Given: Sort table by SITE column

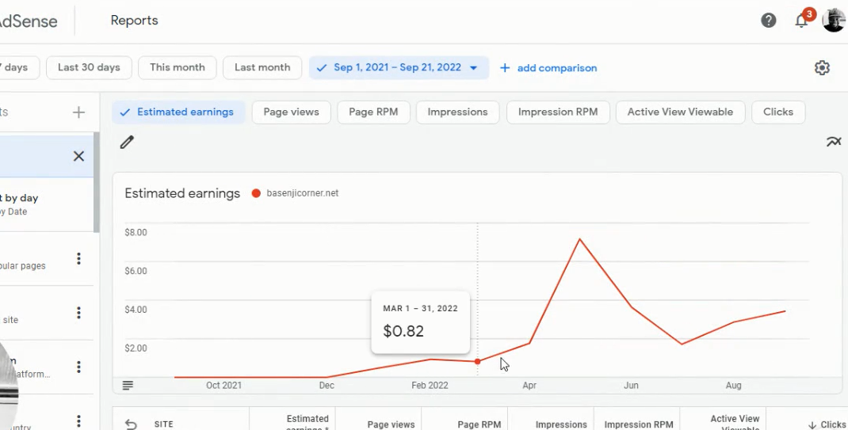Looking at the screenshot, I should [x=164, y=424].
